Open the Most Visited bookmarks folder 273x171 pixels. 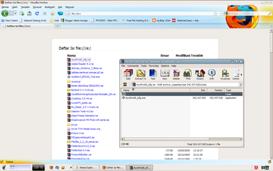(x=9, y=21)
